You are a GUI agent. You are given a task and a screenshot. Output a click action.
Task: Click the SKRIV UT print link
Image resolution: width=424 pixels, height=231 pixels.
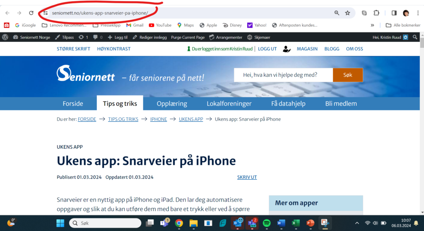tap(247, 177)
